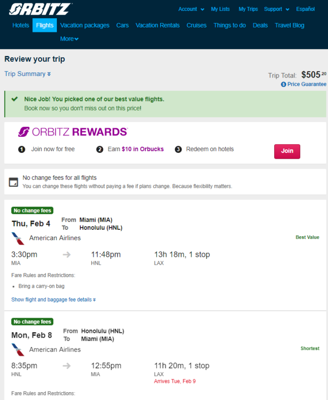Expand the Trip Summary section

27,74
